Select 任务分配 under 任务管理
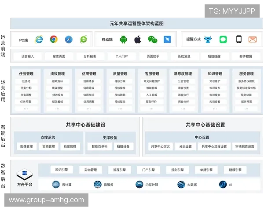264x211 pixels. tap(26, 88)
